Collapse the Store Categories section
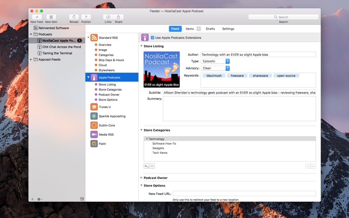 click(x=141, y=130)
